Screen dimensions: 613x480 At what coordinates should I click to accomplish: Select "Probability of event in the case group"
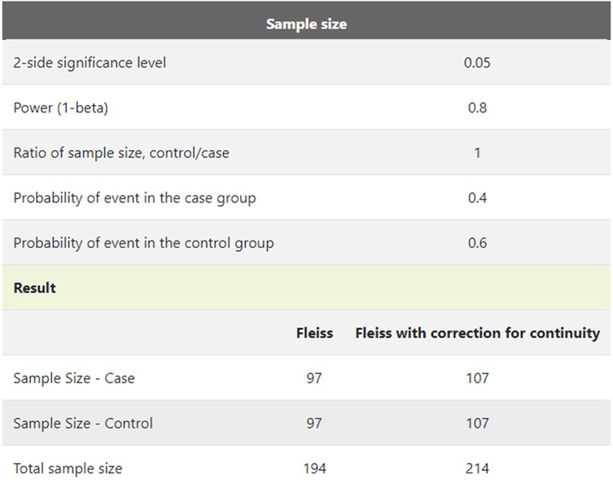pos(136,198)
